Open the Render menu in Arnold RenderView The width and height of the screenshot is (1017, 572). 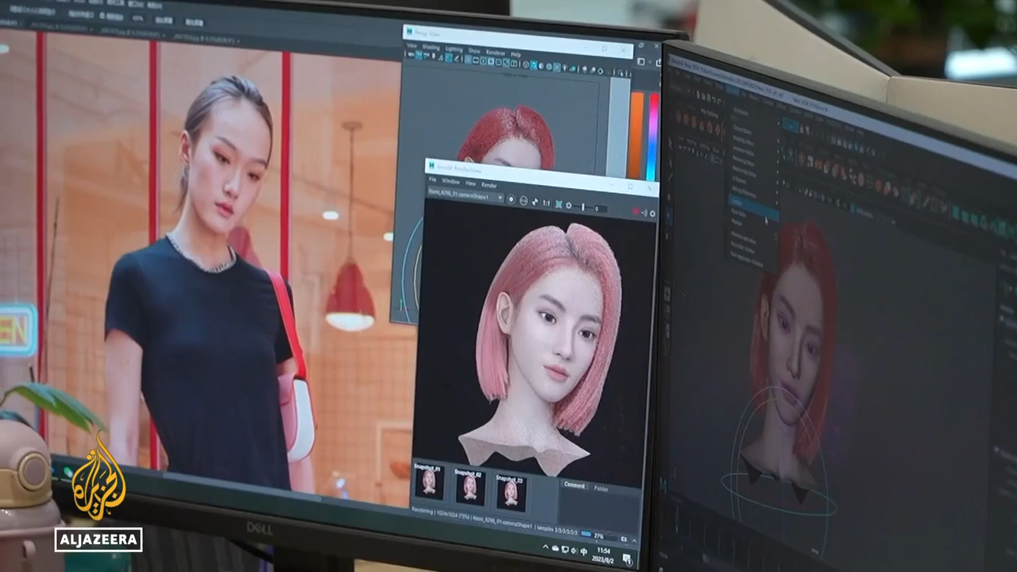tap(489, 185)
